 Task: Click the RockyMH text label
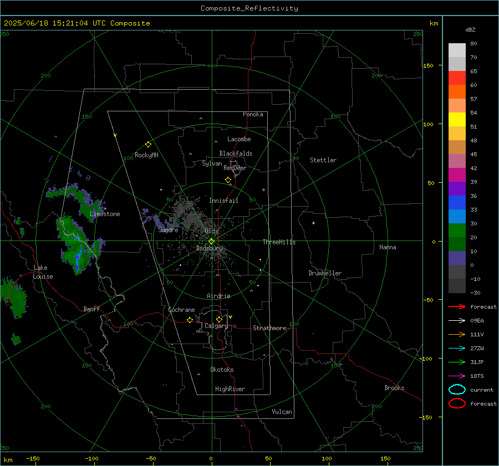pos(146,155)
